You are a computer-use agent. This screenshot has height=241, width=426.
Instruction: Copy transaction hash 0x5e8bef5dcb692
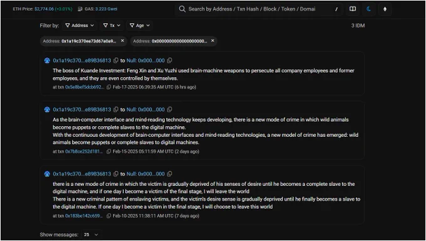(108, 87)
